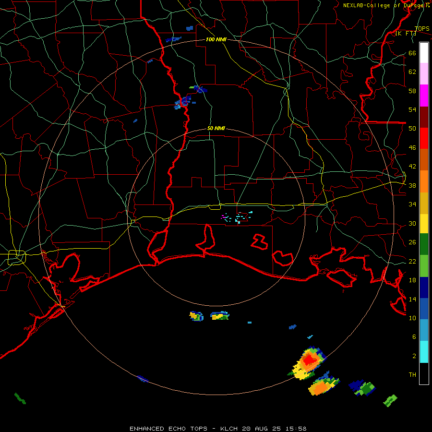
Task: Click the magenta swatch beside 58
Action: 424,96
